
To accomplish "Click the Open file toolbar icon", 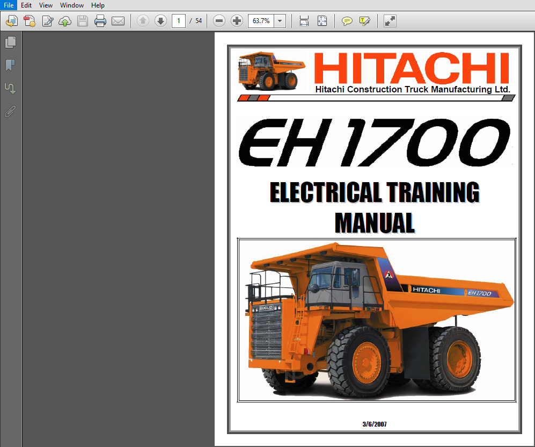I will point(12,21).
